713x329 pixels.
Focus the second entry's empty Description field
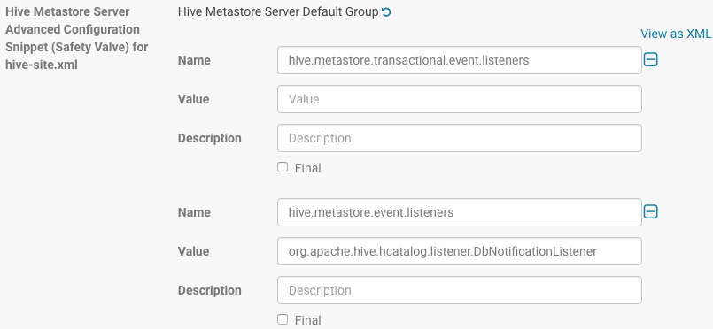(460, 290)
